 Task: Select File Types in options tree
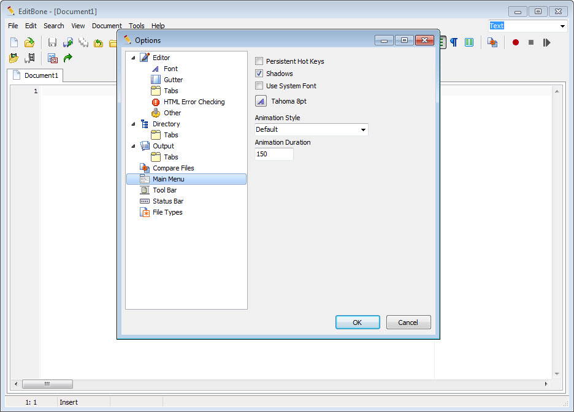pyautogui.click(x=167, y=212)
